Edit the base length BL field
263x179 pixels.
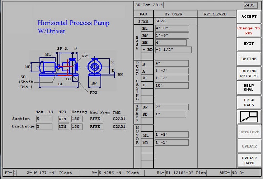pos(172,28)
